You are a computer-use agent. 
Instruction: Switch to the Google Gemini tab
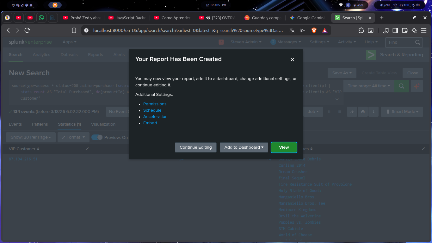(x=307, y=18)
